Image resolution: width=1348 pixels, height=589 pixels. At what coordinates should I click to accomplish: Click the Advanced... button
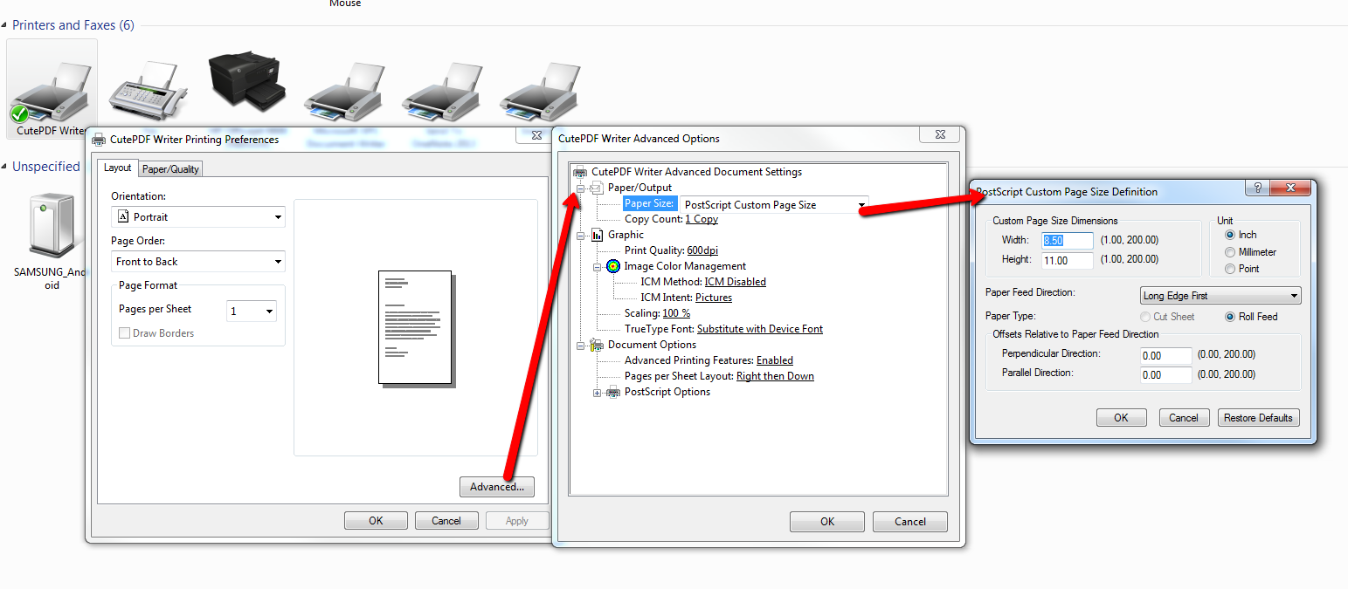[x=497, y=487]
